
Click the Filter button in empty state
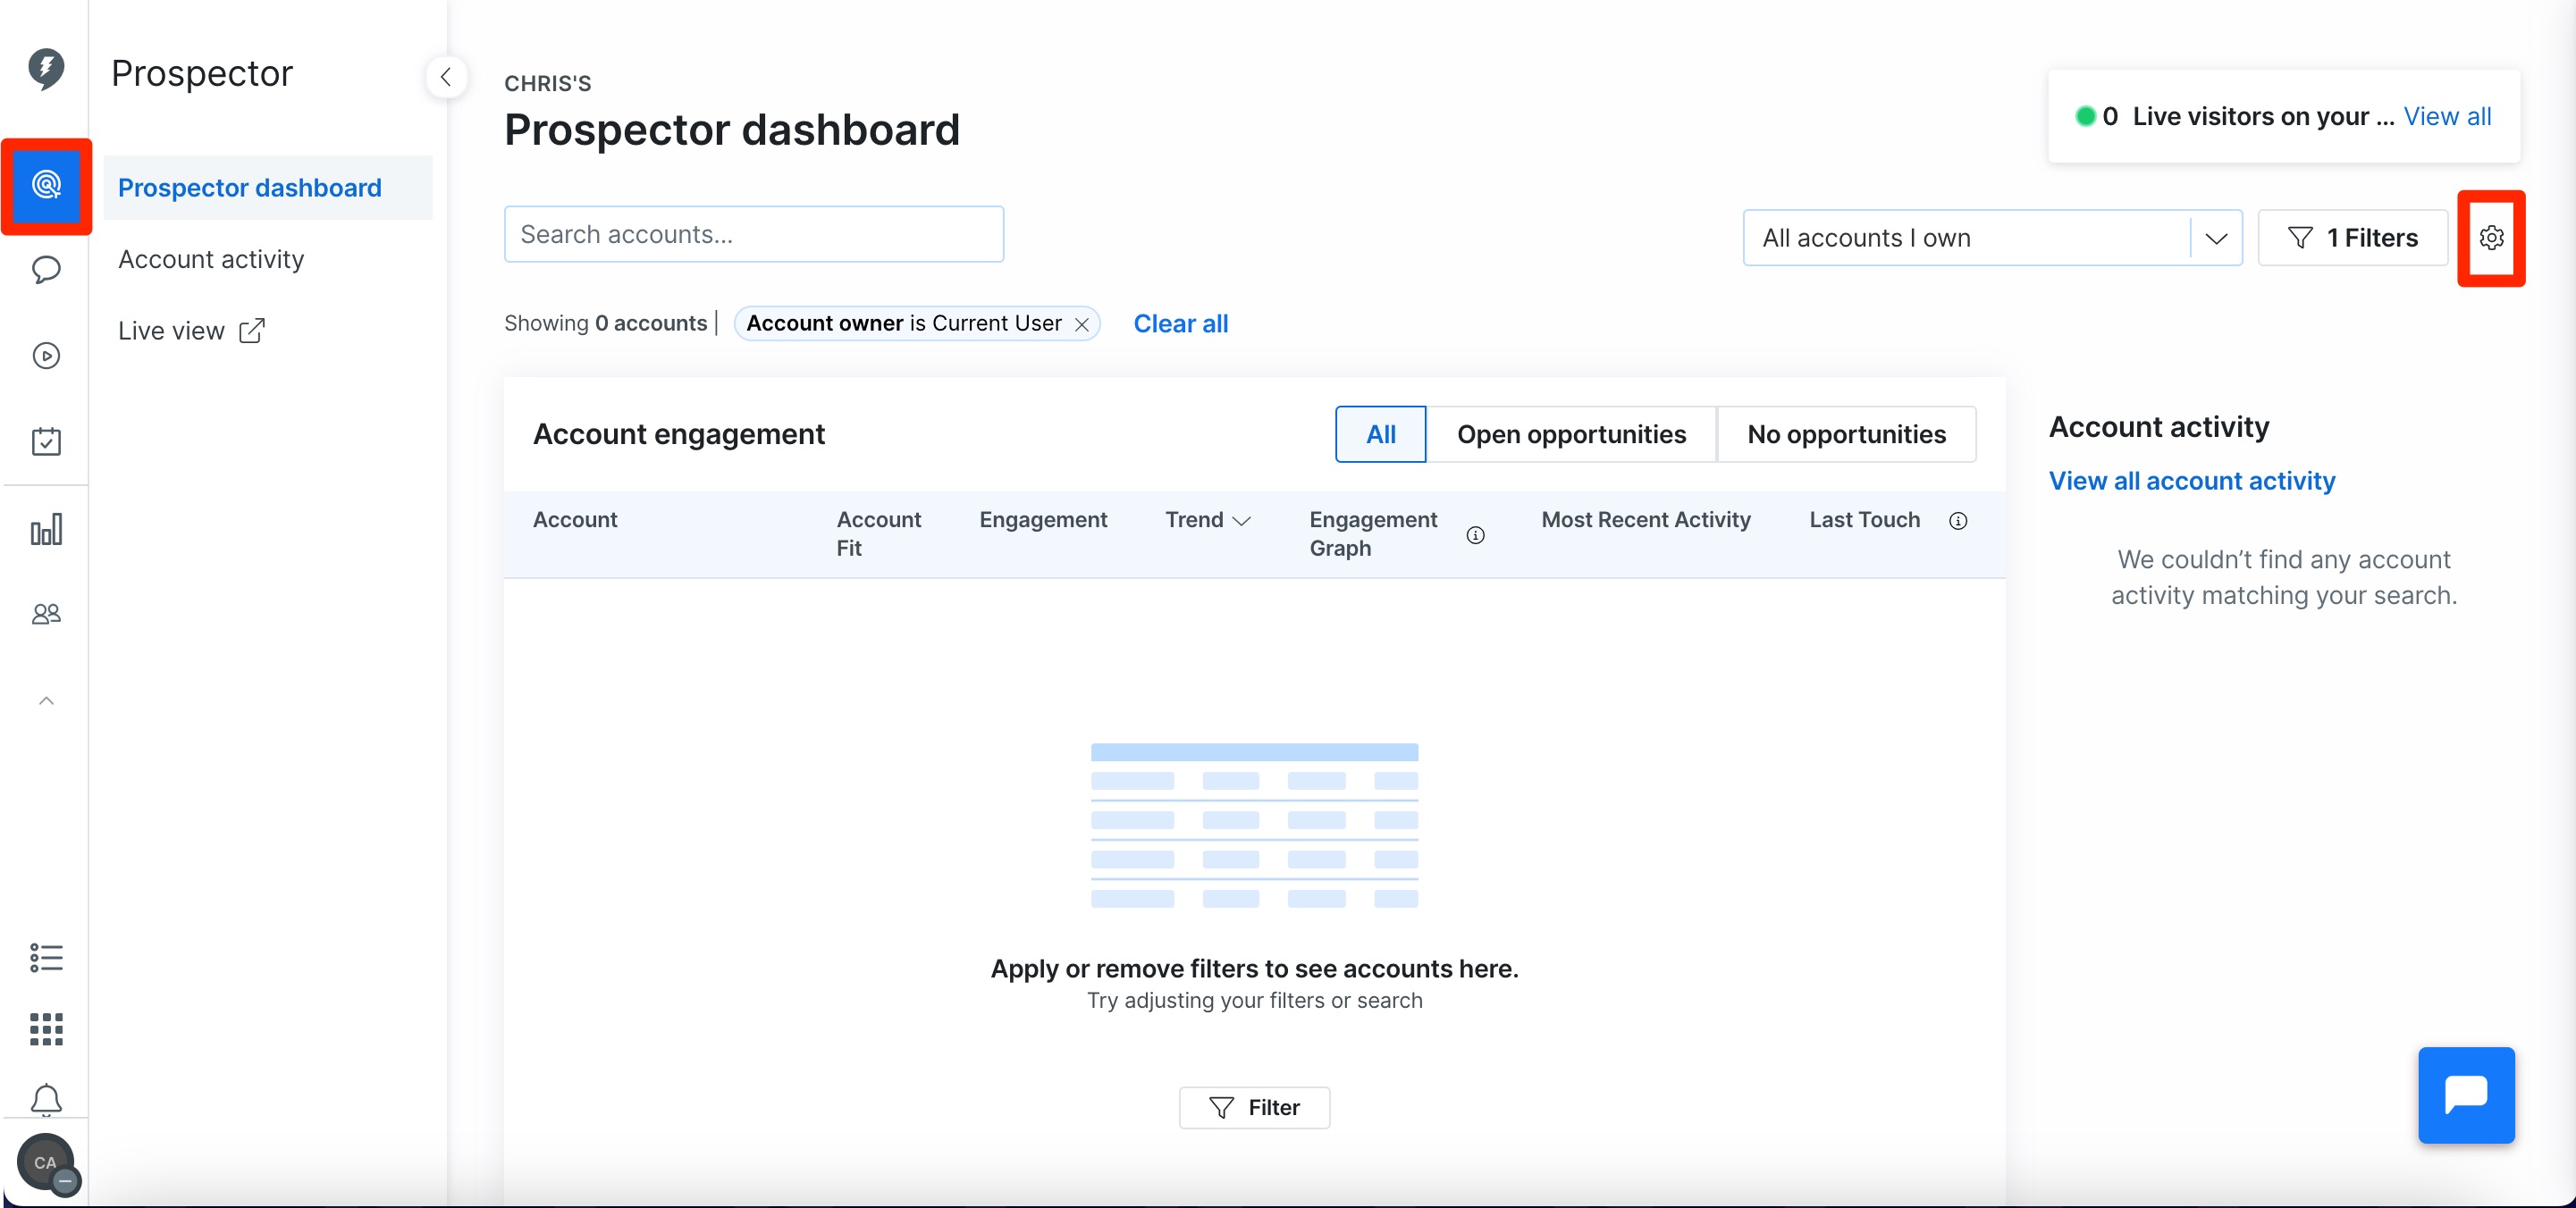click(x=1254, y=1107)
